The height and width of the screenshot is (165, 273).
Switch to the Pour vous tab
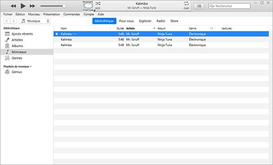(x=126, y=21)
